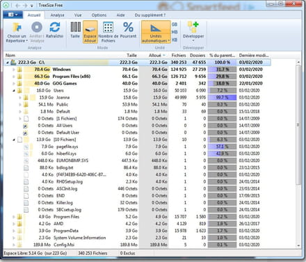Image resolution: width=306 pixels, height=262 pixels.
Task: Switch the units to MB
Action: point(175,32)
